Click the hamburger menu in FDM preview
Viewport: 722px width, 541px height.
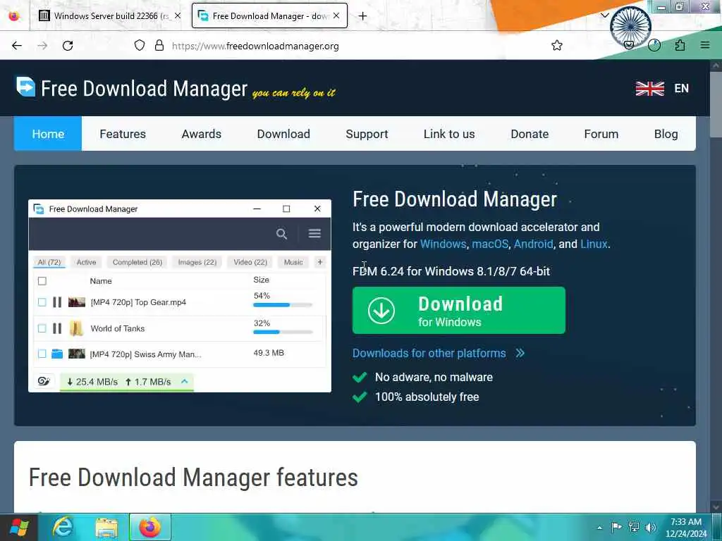314,233
